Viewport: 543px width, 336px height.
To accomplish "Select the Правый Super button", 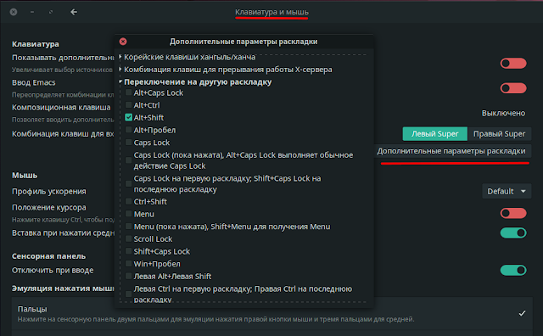I will click(x=499, y=134).
